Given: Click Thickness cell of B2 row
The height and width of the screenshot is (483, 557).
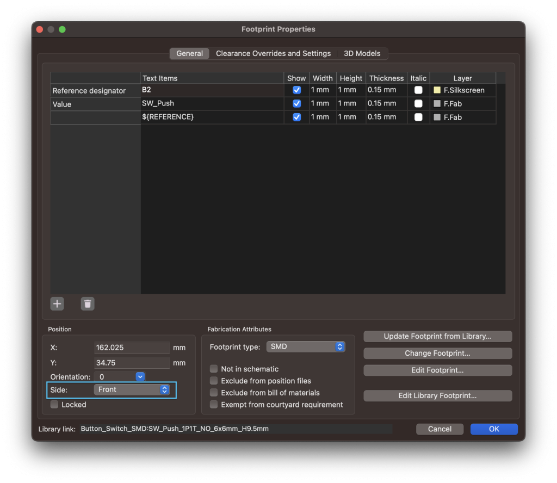Looking at the screenshot, I should pos(387,90).
